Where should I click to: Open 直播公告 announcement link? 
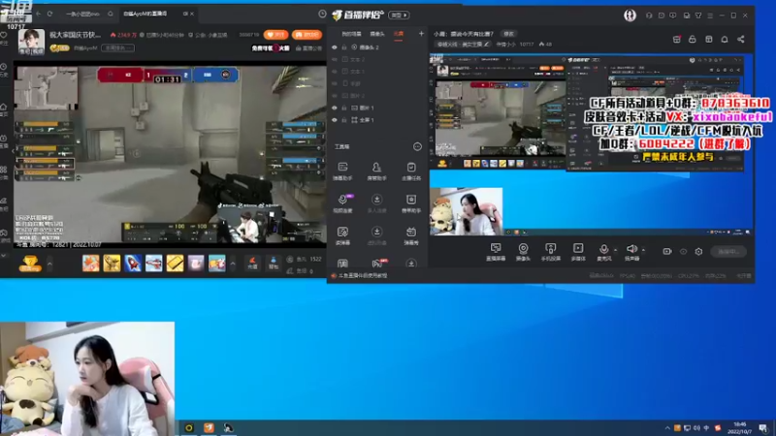pyautogui.click(x=308, y=47)
